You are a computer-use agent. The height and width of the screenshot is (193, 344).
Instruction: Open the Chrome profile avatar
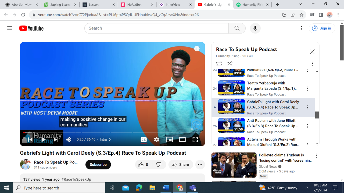(329, 15)
